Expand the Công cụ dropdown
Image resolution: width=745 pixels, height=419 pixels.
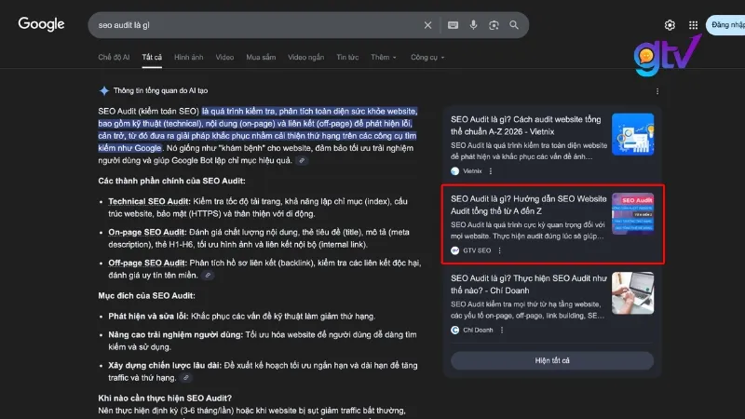427,57
